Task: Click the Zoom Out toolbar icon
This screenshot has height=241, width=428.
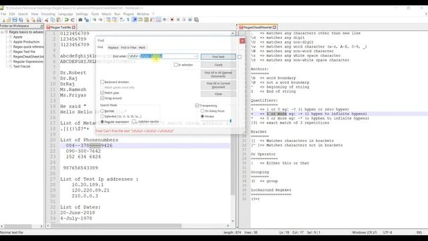Action: 100,19
